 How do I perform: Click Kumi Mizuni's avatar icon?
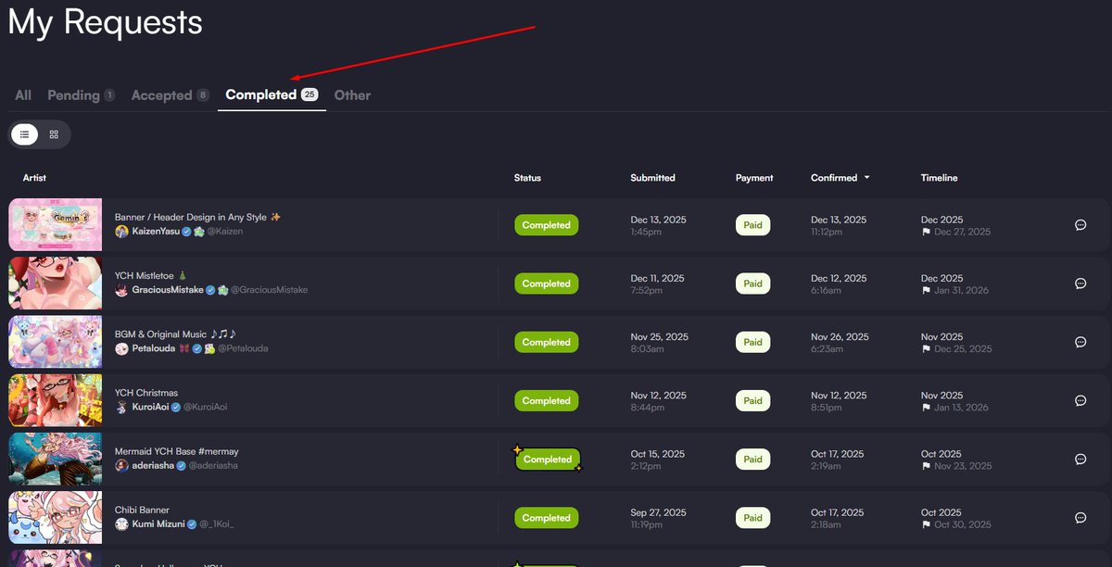click(121, 523)
